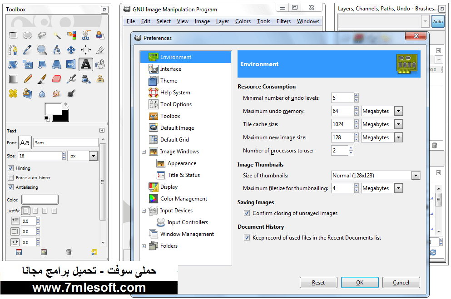Select the Heal tool
Image resolution: width=451 pixels, height=299 pixels.
point(13,93)
